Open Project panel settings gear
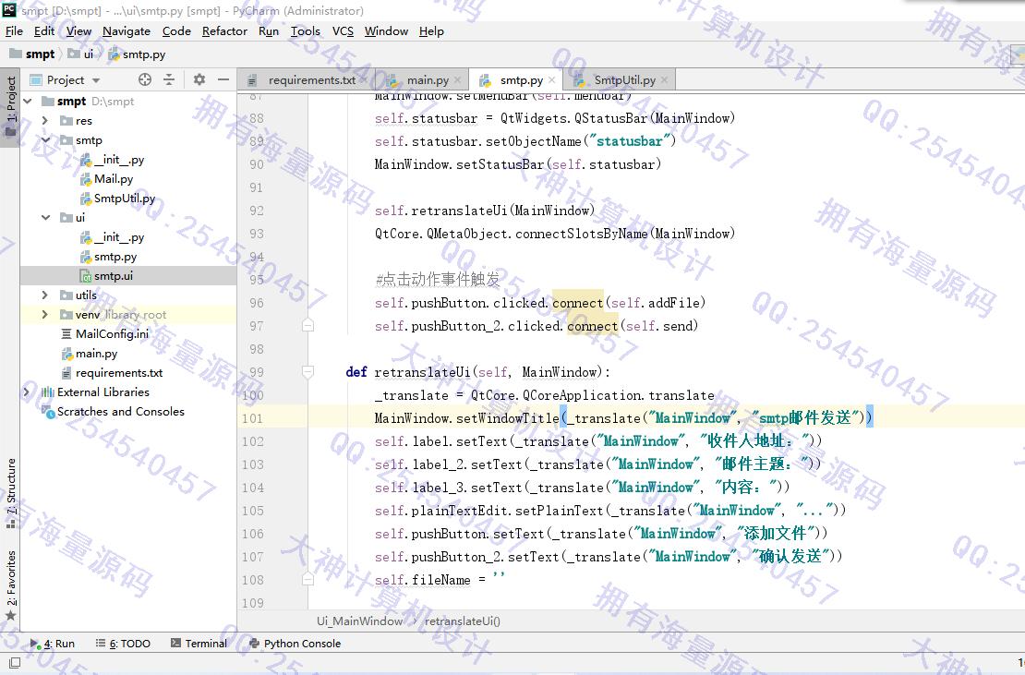 pos(199,79)
